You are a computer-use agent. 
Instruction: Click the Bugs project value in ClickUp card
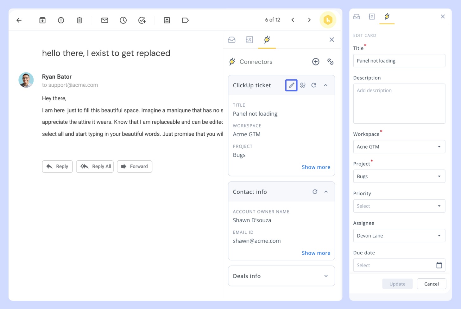239,155
